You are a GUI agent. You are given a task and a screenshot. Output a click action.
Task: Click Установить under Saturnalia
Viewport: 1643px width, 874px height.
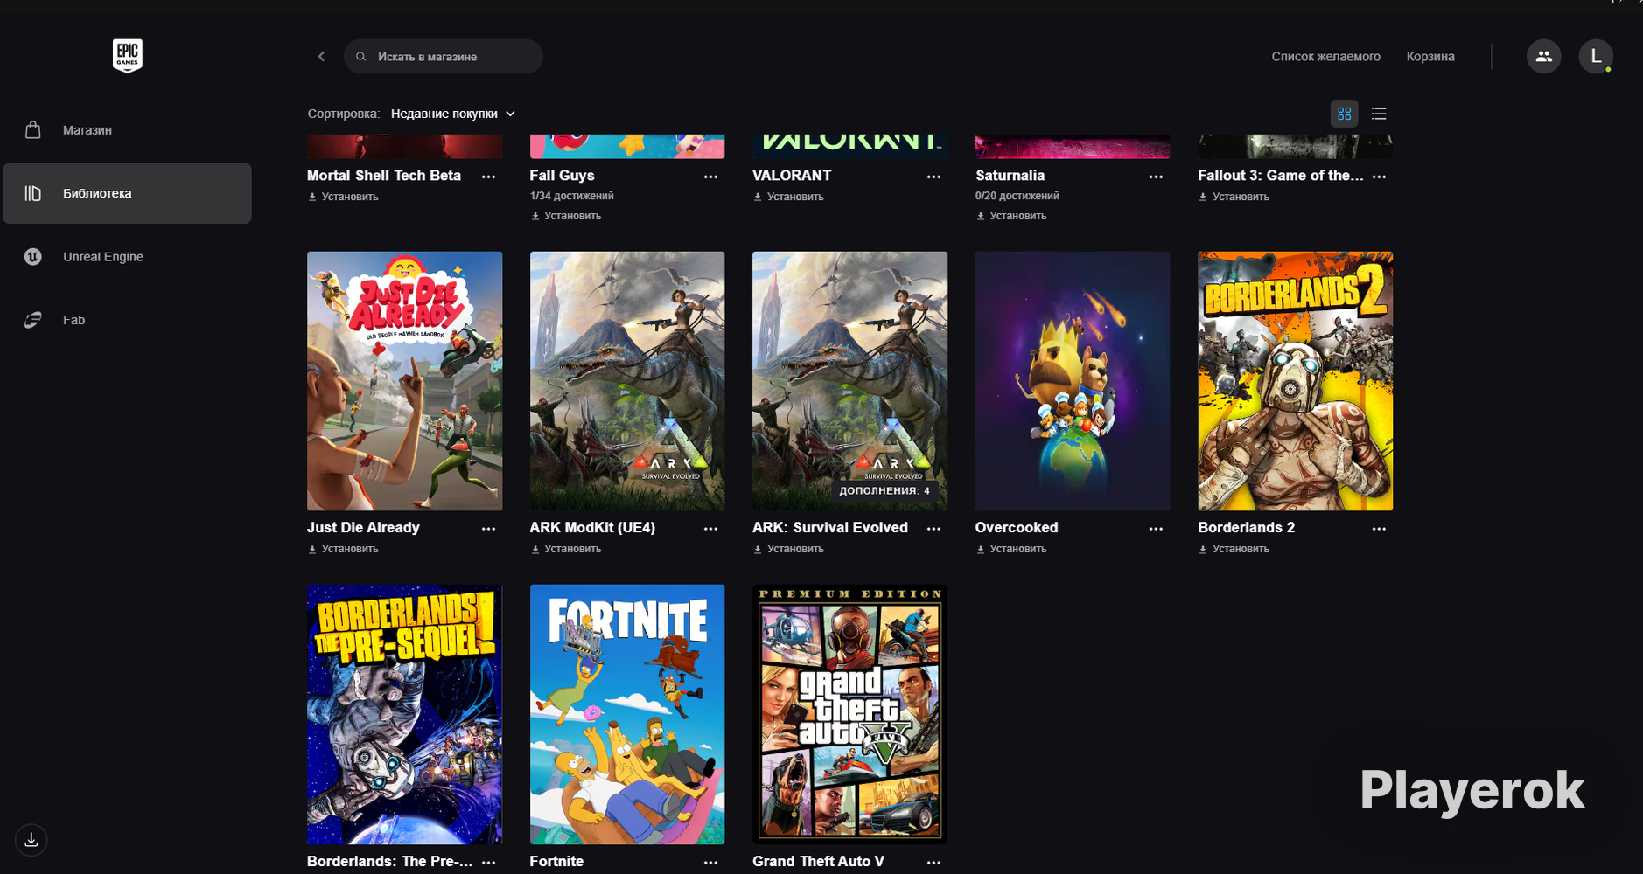(x=1011, y=216)
